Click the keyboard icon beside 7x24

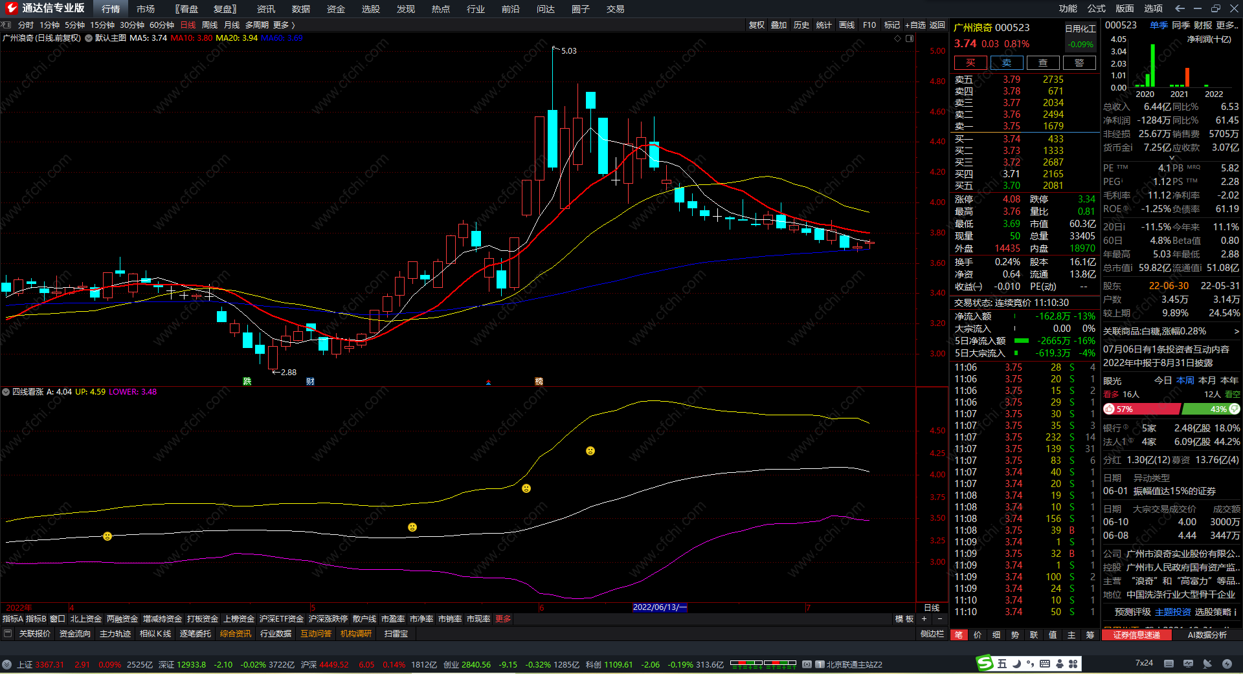coord(1169,664)
